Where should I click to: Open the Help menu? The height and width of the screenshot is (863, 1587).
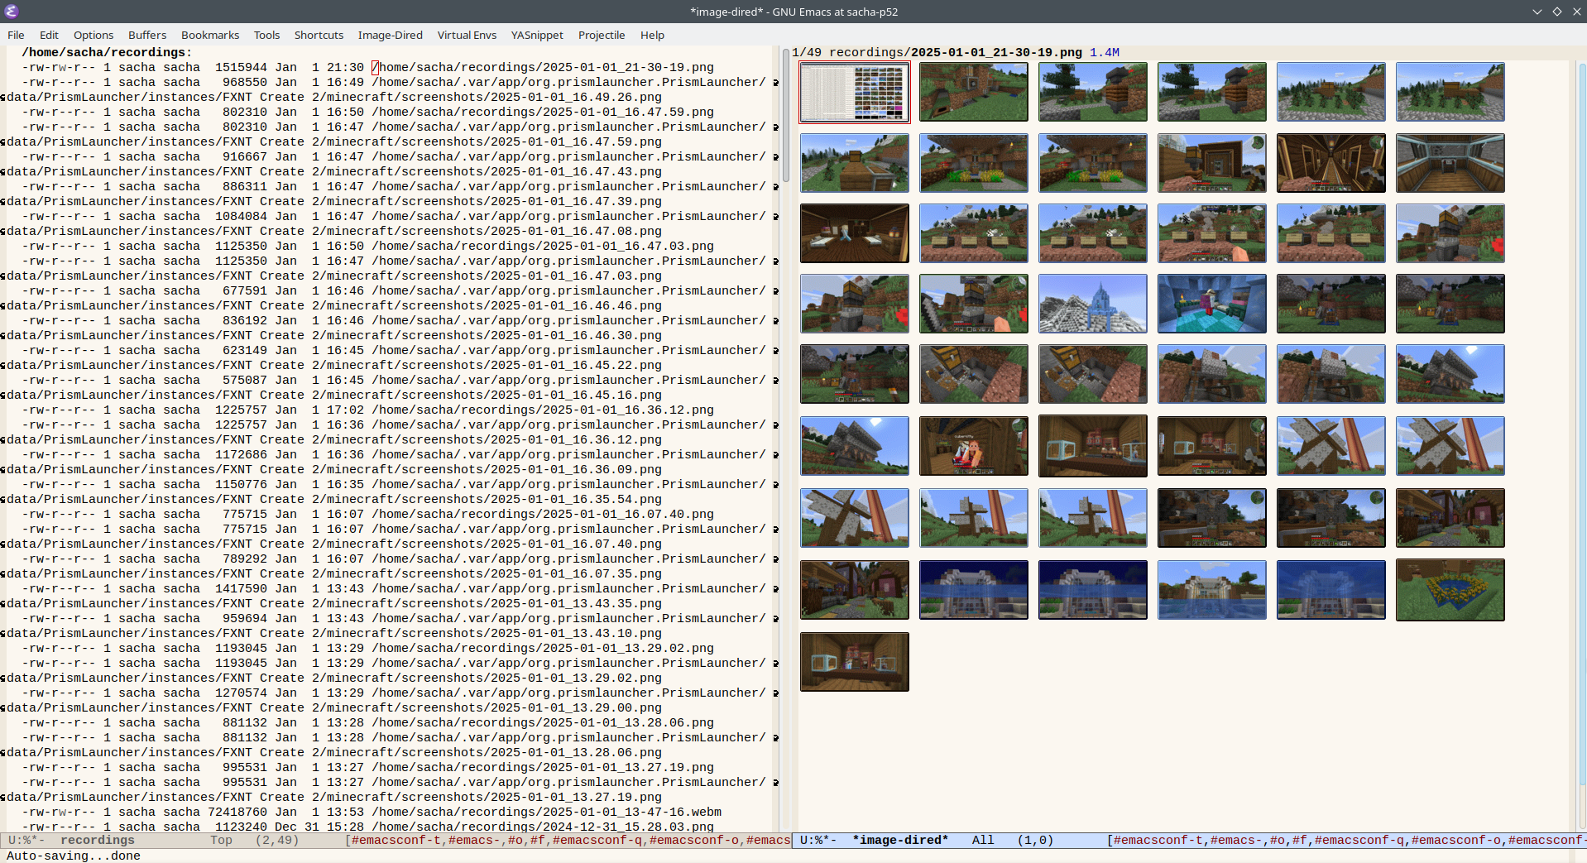click(652, 35)
